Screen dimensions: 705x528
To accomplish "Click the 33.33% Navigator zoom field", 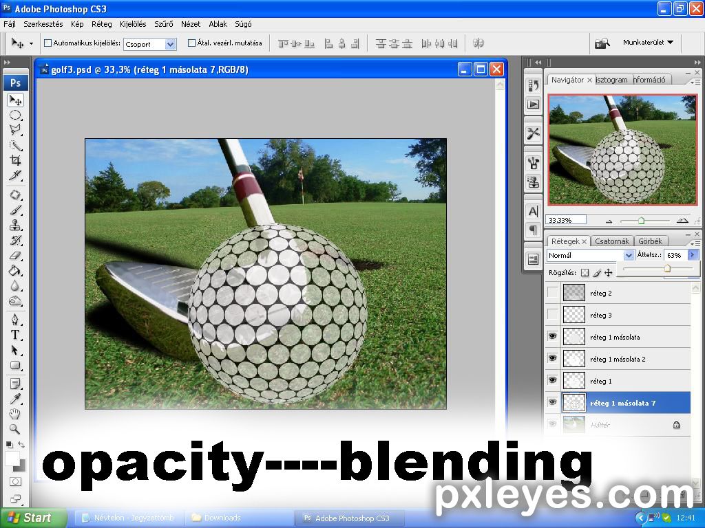I will pos(566,220).
